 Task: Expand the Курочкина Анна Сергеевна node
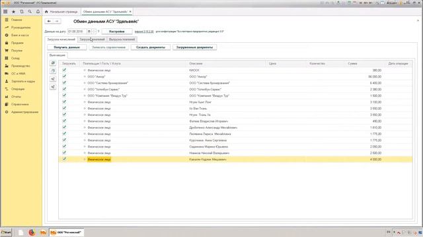pos(85,140)
